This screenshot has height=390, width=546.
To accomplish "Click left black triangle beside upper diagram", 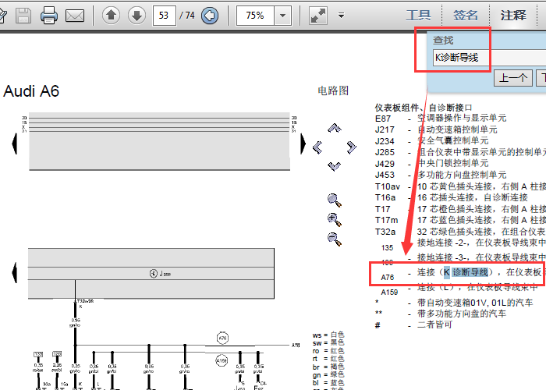I will 14,144.
